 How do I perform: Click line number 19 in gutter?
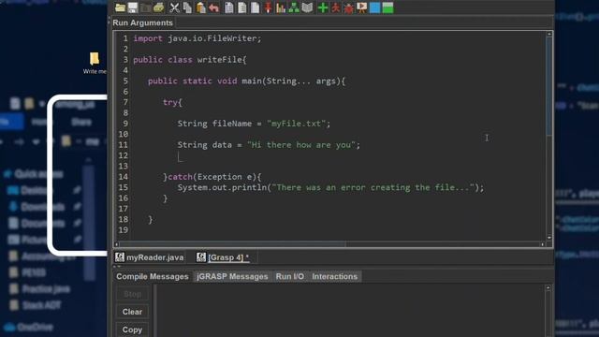[123, 230]
